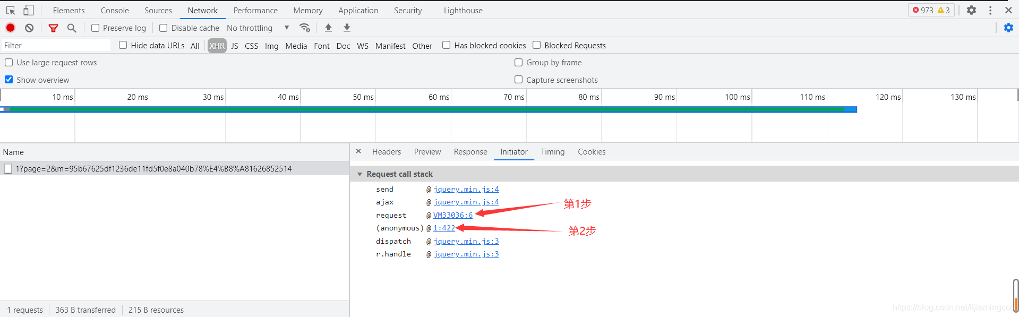Viewport: 1019px width, 317px height.
Task: Show the request Preview tab
Action: [x=427, y=152]
